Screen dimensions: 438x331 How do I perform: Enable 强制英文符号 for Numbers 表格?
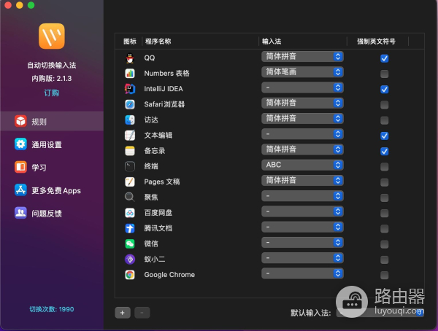point(385,74)
